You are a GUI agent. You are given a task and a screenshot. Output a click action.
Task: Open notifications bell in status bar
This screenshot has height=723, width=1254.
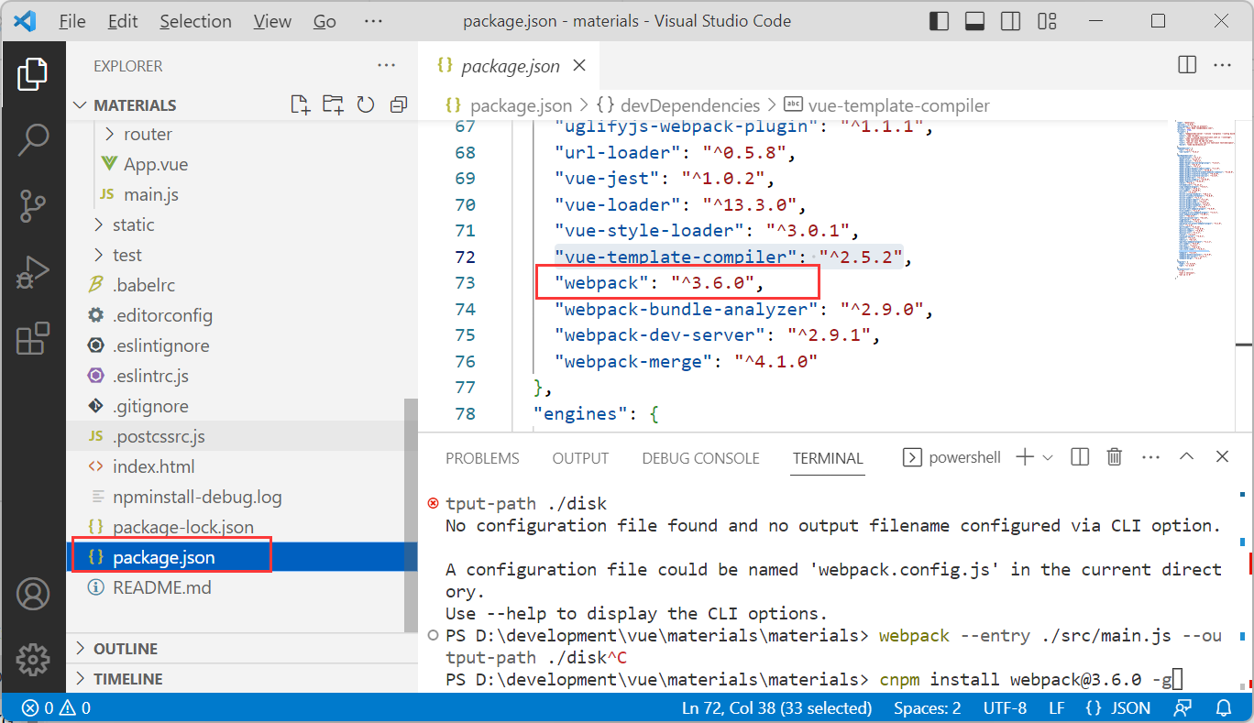(x=1224, y=708)
